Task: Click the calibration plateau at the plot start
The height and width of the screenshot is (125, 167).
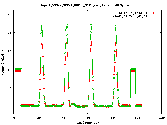Action: (x=18, y=70)
